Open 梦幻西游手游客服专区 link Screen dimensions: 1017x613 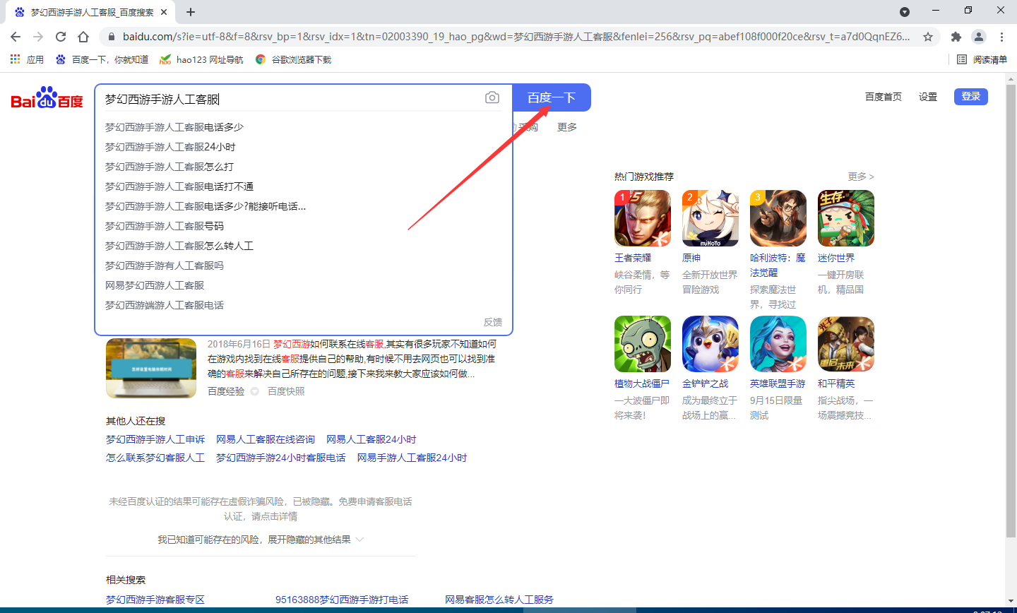tap(155, 600)
